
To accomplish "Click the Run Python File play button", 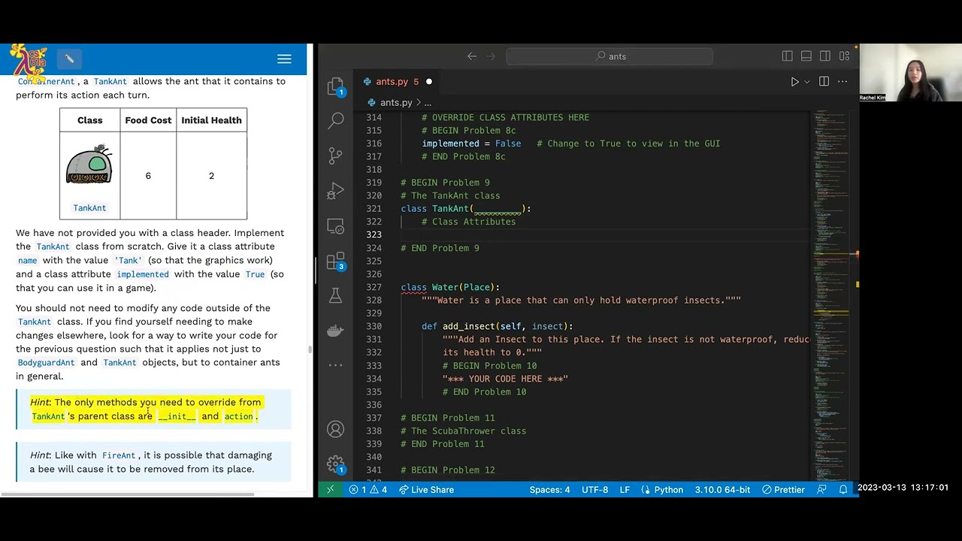I will 794,82.
